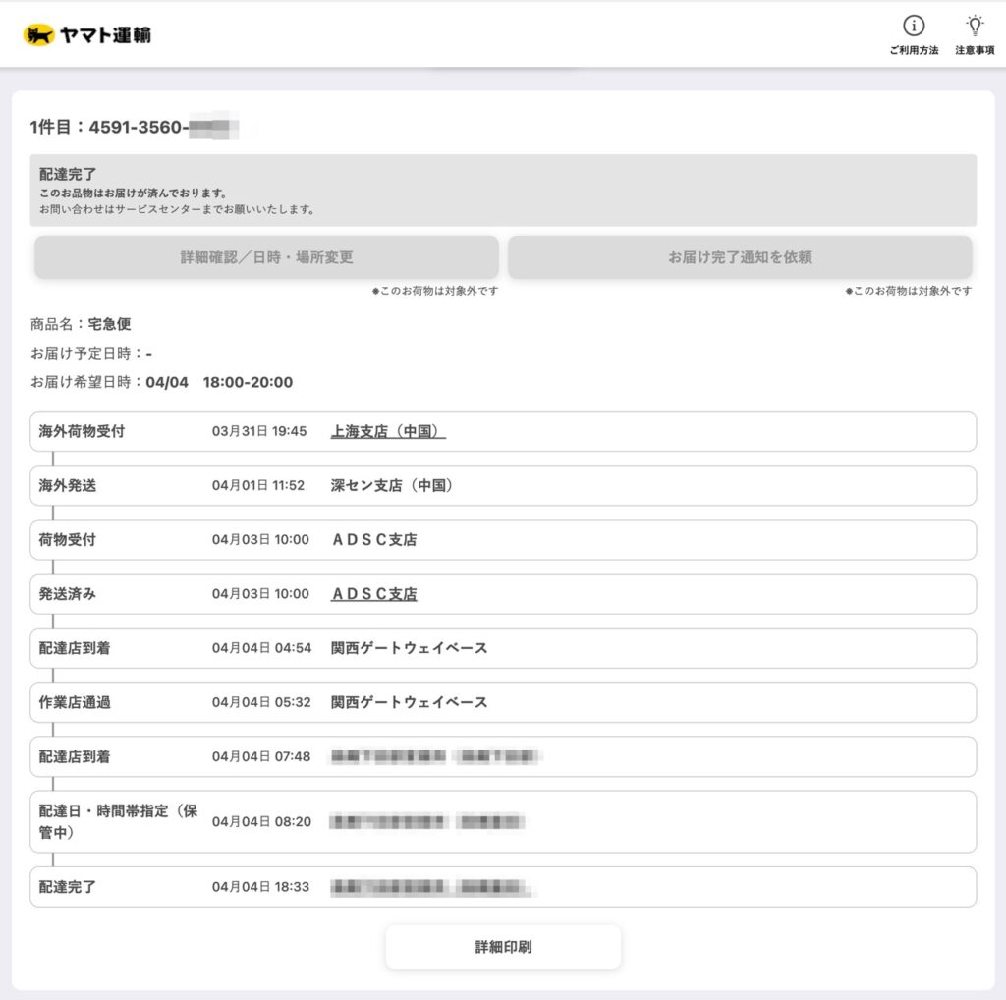The image size is (1006, 1000).
Task: Select the 作業店通過 status row label
Action: 75,702
